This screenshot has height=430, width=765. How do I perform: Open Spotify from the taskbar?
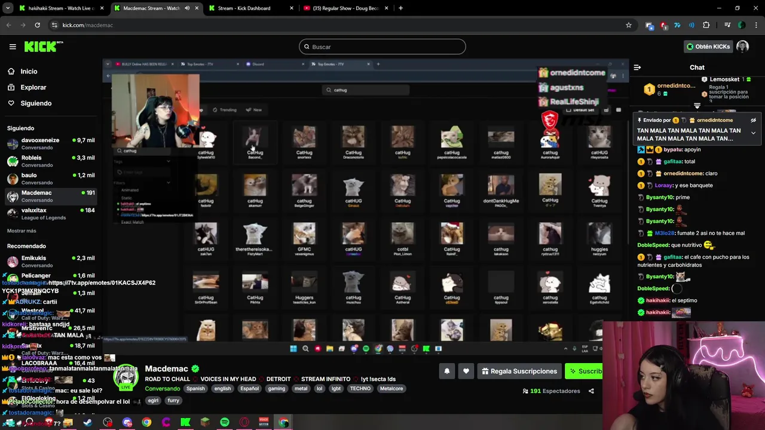pyautogui.click(x=225, y=423)
